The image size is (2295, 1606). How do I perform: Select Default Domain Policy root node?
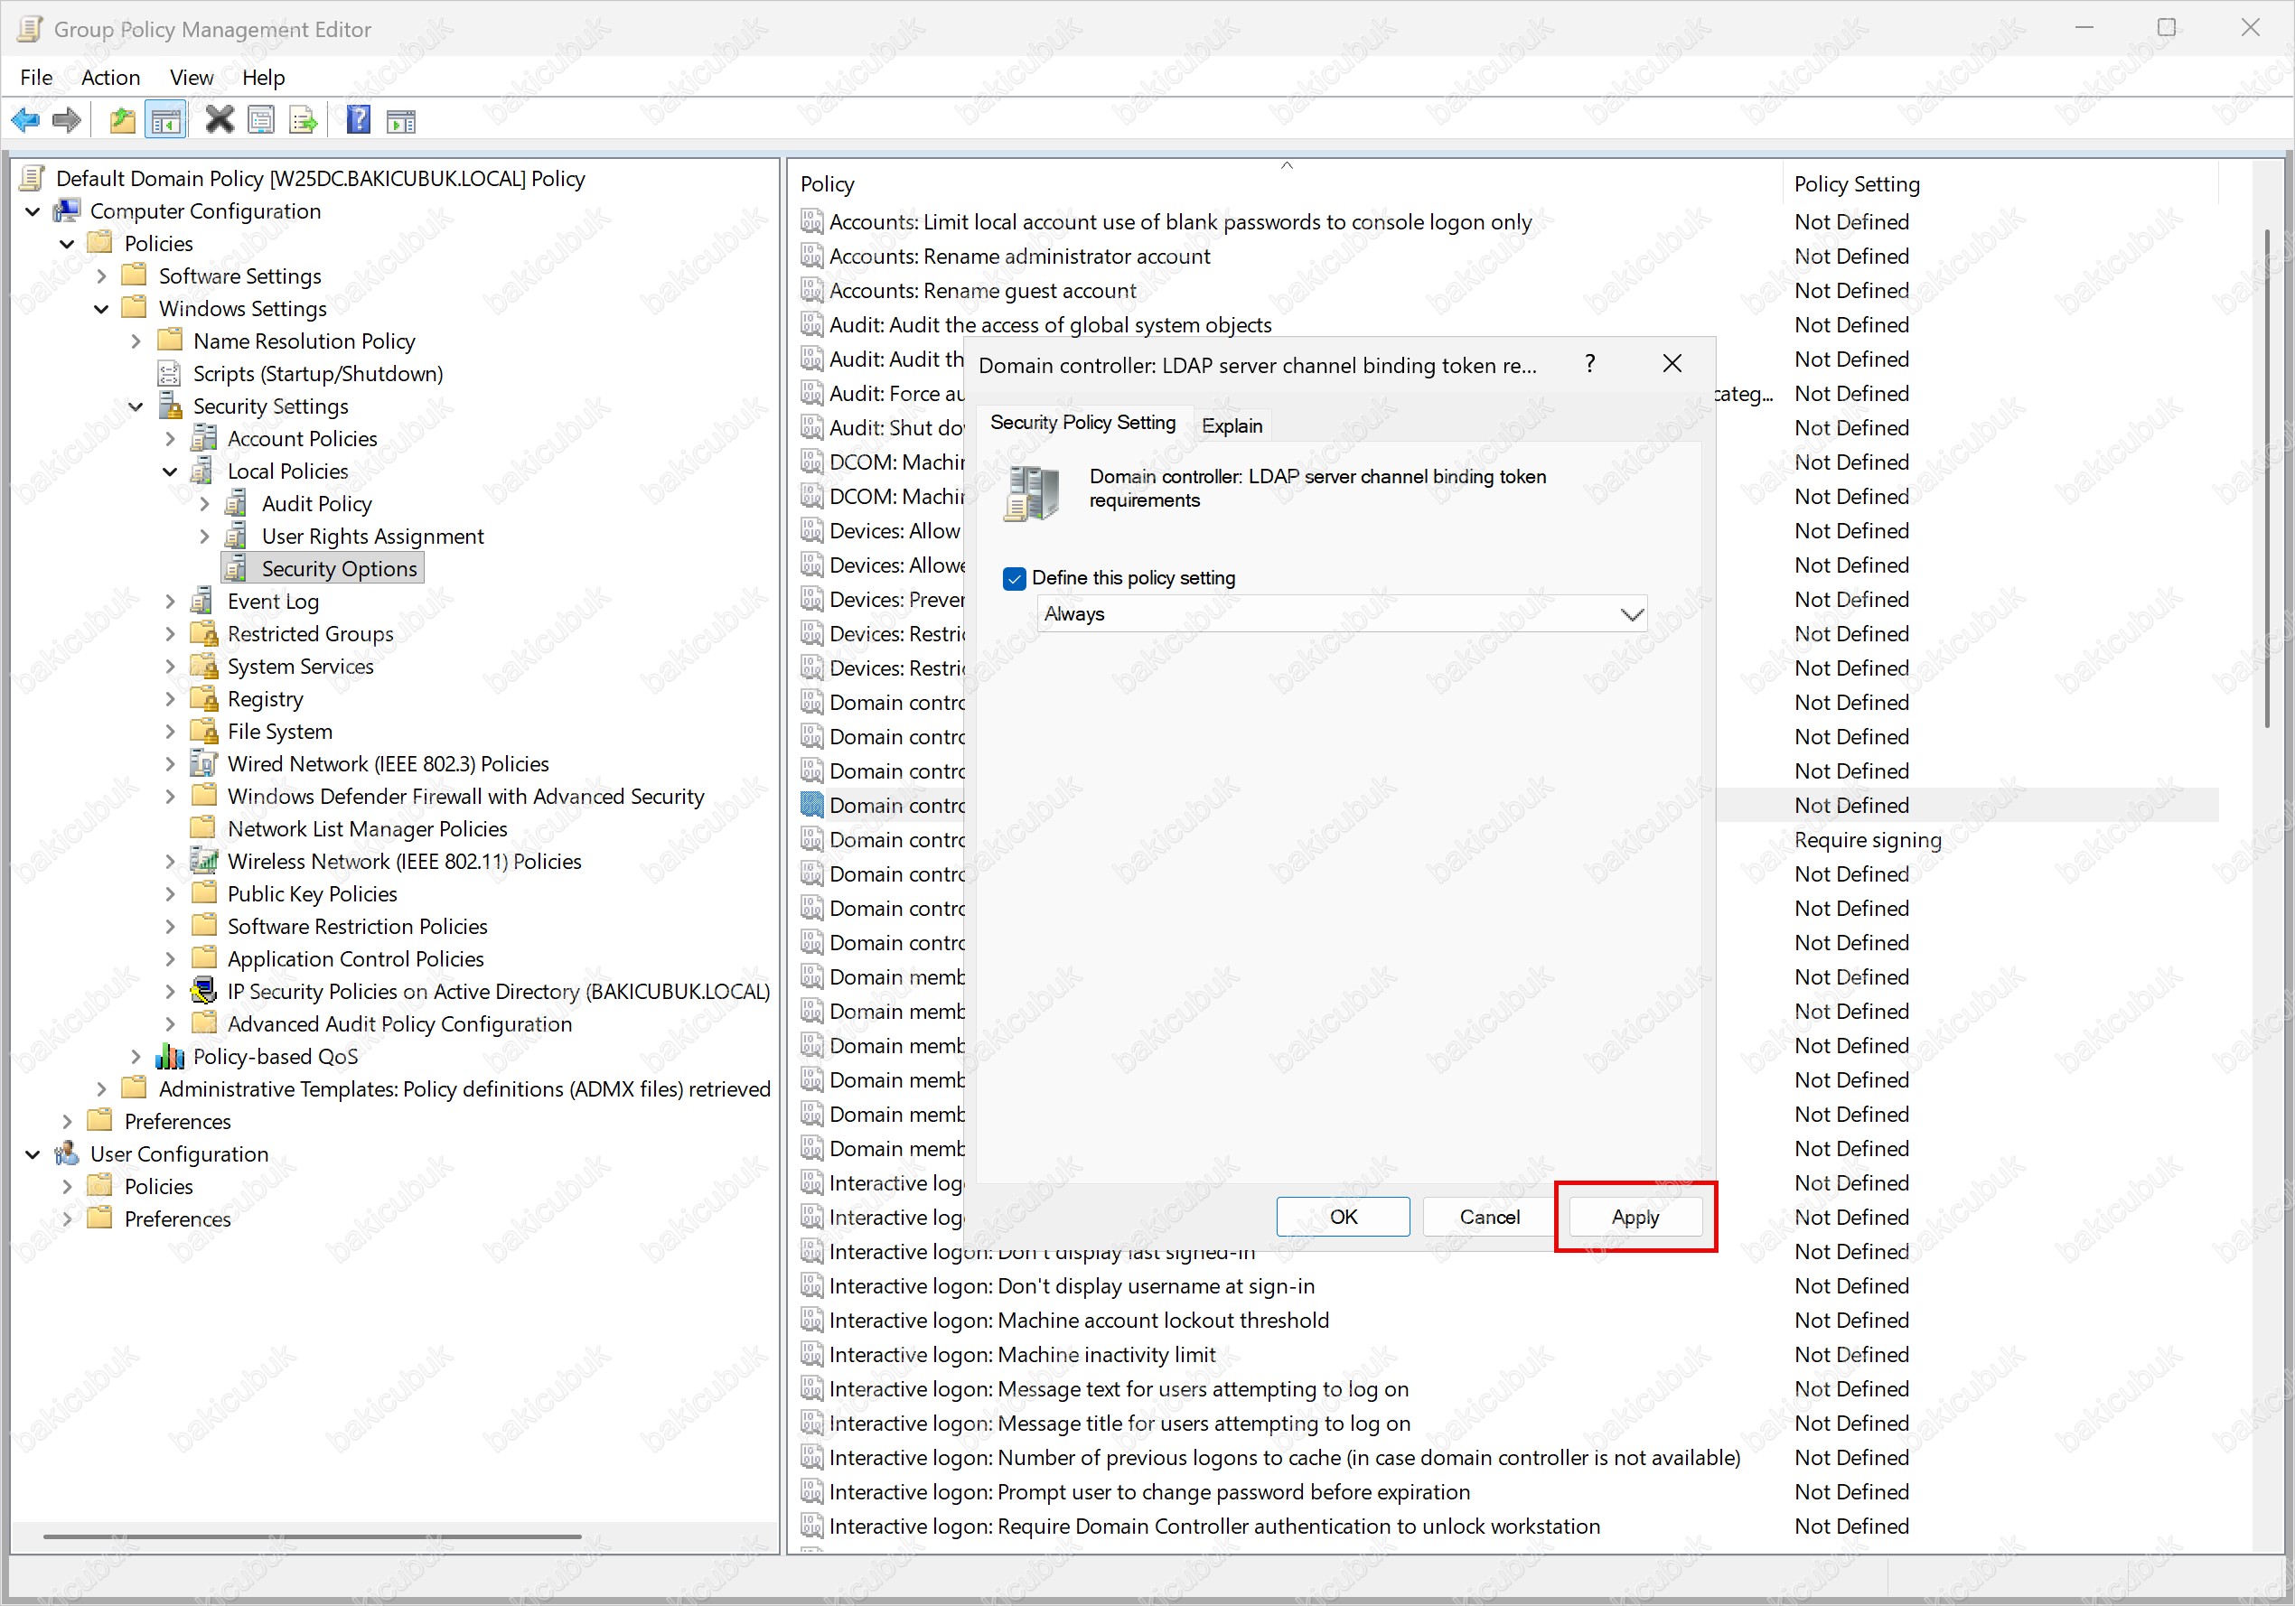(x=320, y=178)
